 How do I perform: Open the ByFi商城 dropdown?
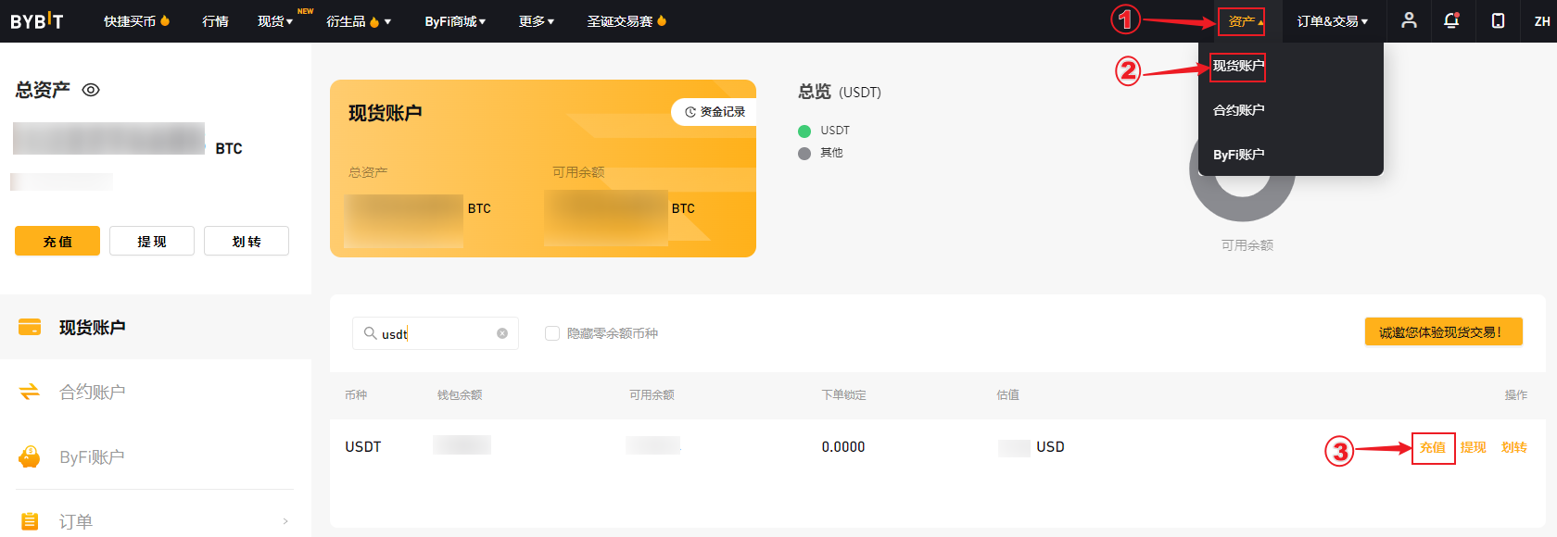coord(454,21)
